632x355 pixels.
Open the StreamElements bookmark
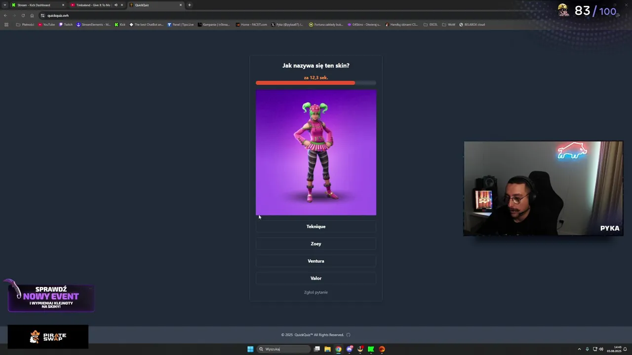[93, 25]
